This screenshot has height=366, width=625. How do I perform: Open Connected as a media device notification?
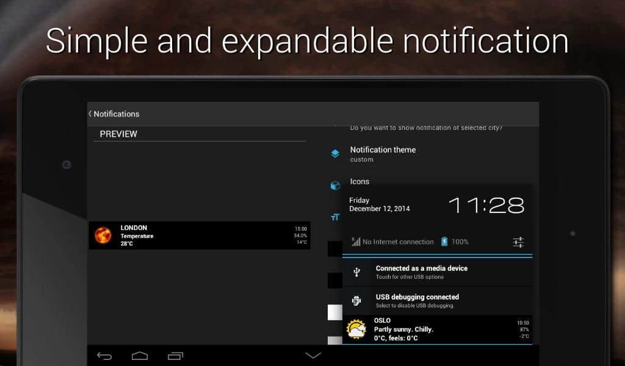pos(421,272)
